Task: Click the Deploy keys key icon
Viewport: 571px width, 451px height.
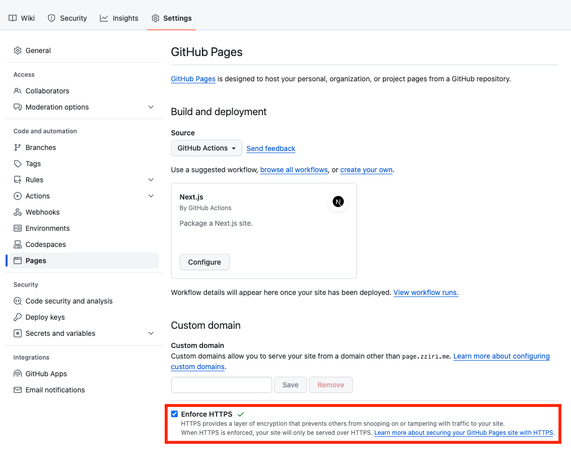Action: 18,317
